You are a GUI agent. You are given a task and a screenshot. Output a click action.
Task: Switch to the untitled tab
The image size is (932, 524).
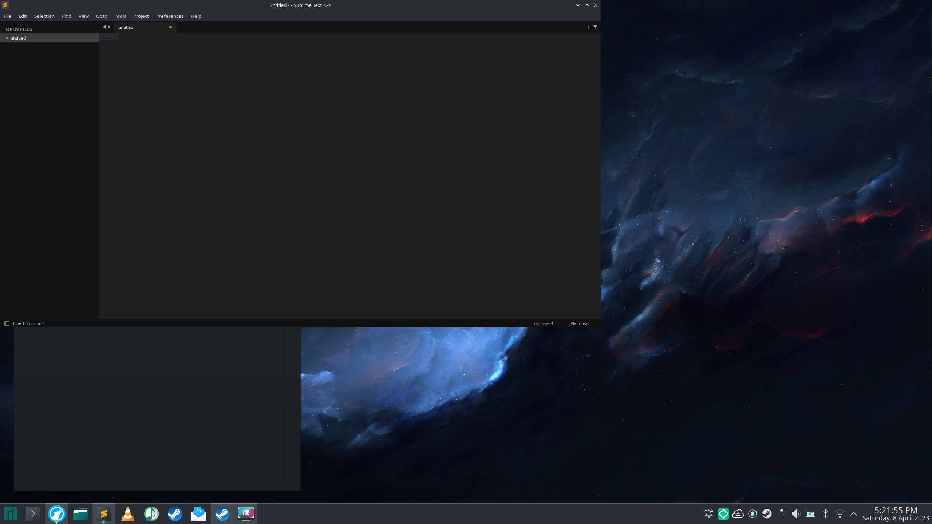click(145, 27)
